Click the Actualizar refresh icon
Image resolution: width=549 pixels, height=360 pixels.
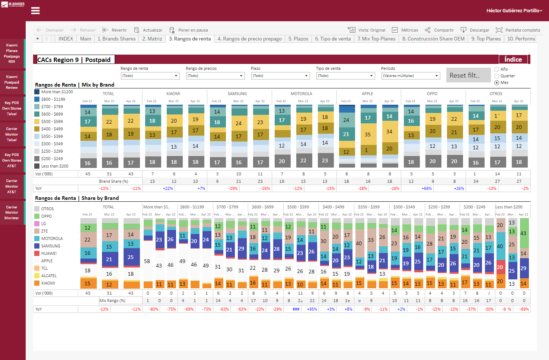pos(137,30)
